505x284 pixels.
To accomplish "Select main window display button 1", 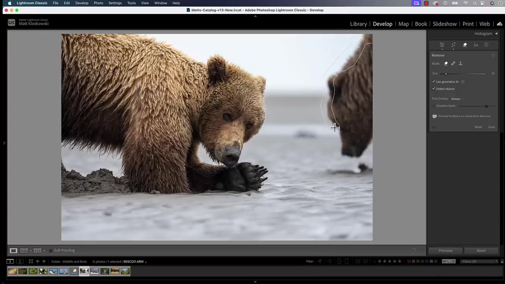I will [10, 261].
